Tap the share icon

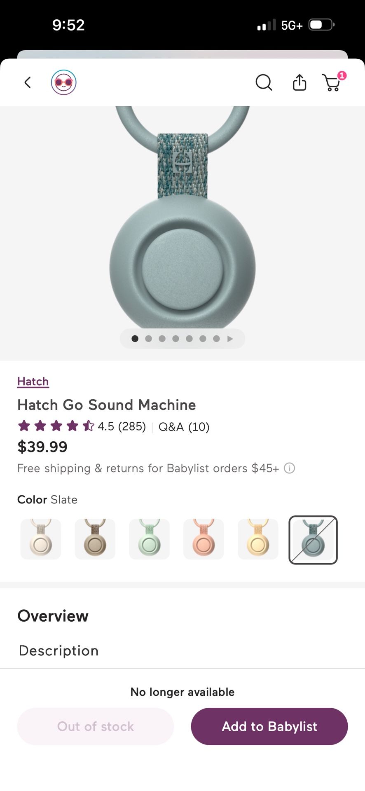299,82
